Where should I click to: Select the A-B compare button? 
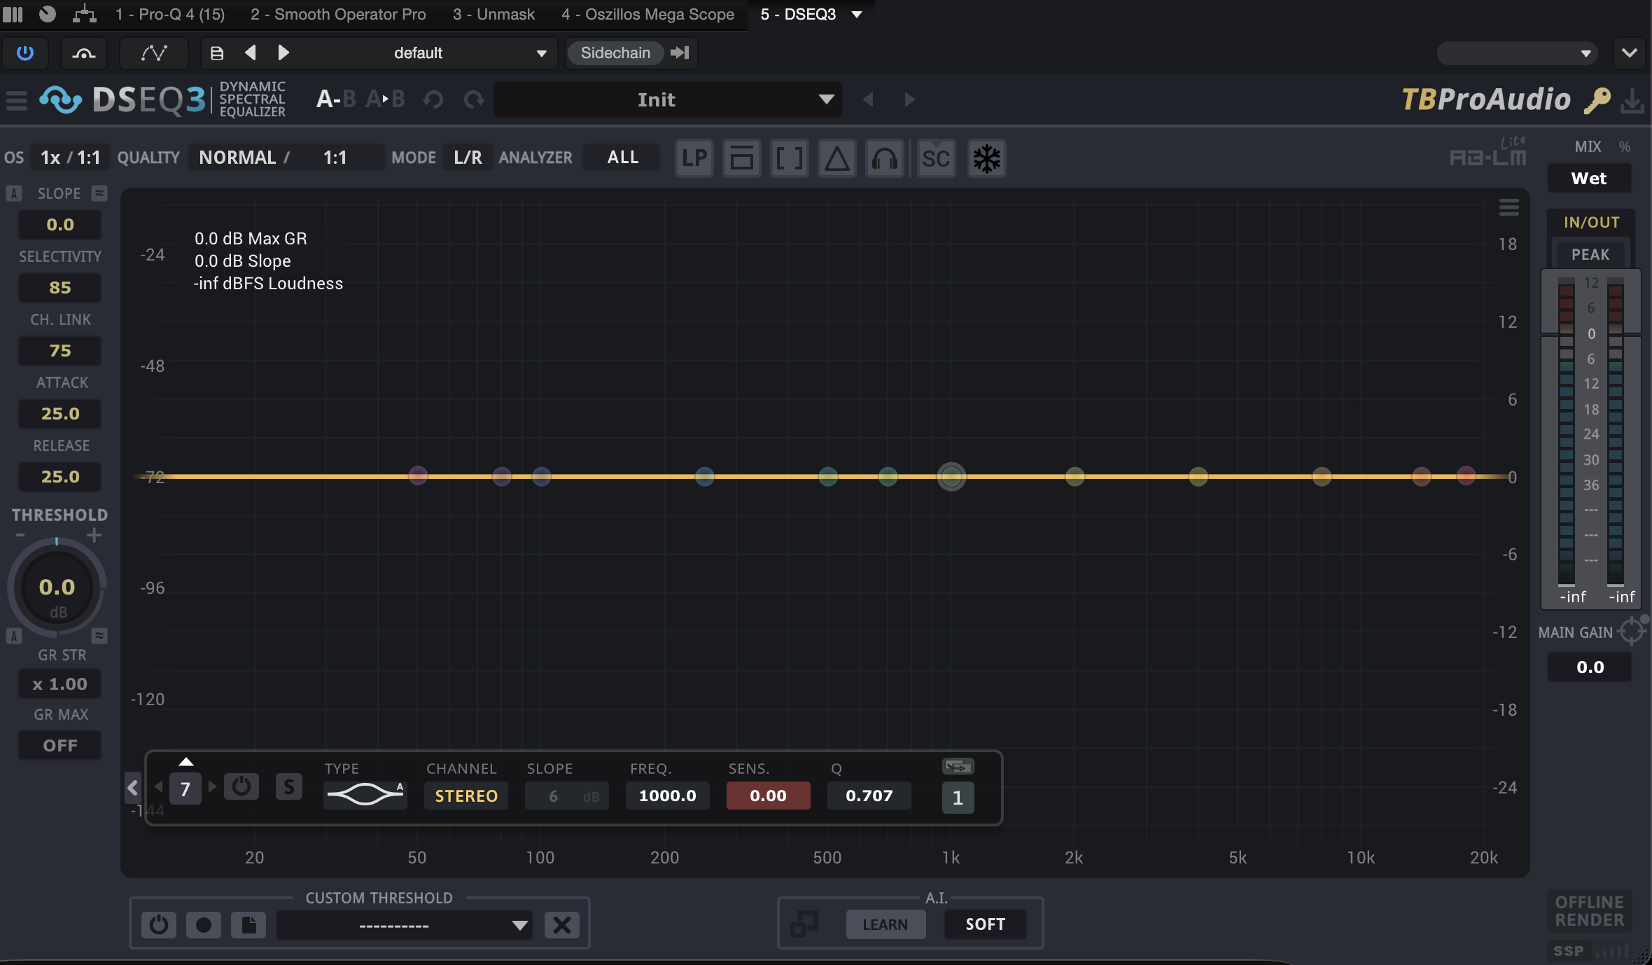click(336, 99)
